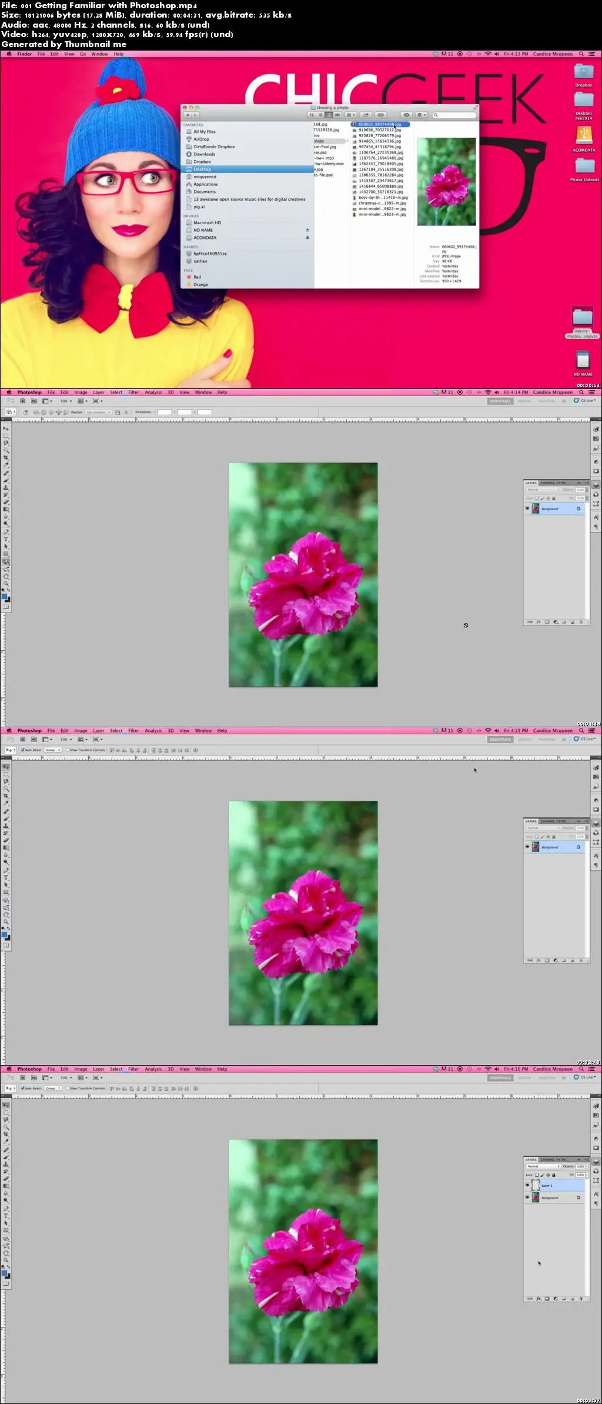Open Character panel dock icon in 4:16 PM frame
Image resolution: width=602 pixels, height=1404 pixels.
596,1194
